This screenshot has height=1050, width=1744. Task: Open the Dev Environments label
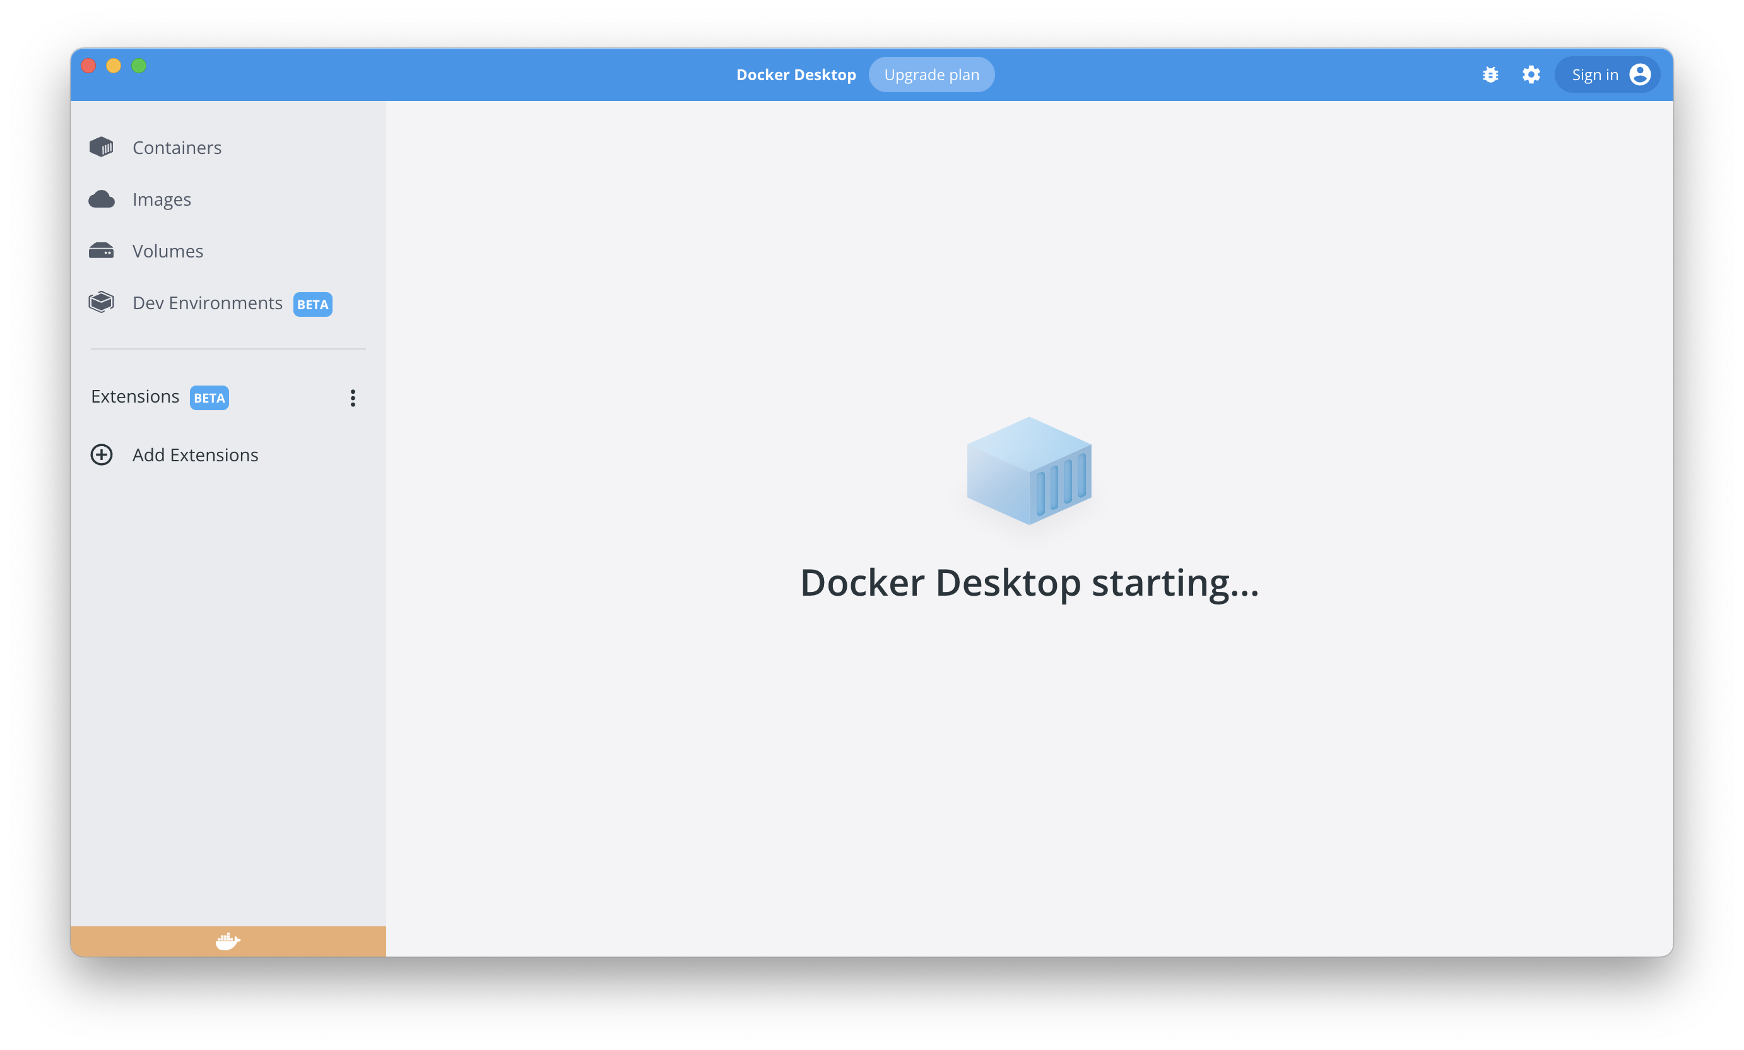pyautogui.click(x=208, y=303)
